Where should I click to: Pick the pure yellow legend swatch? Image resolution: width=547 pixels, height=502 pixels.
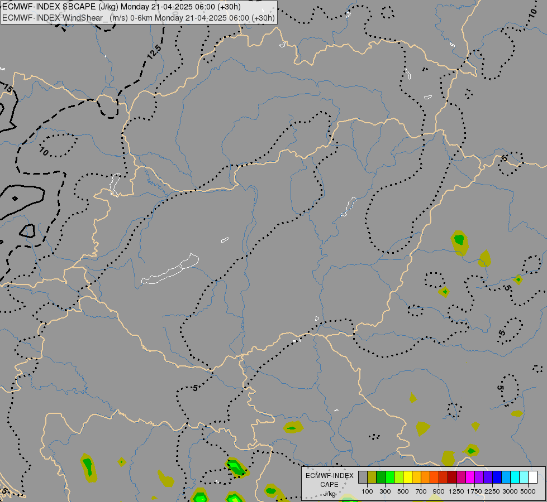407,477
